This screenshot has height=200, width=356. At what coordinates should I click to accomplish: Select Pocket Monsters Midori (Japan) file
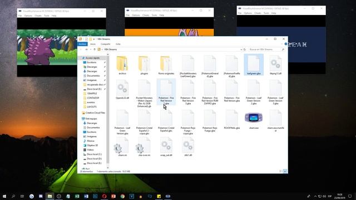coord(144,94)
